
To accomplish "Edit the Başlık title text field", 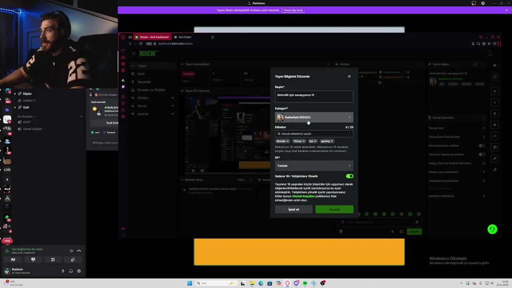I will tap(314, 96).
